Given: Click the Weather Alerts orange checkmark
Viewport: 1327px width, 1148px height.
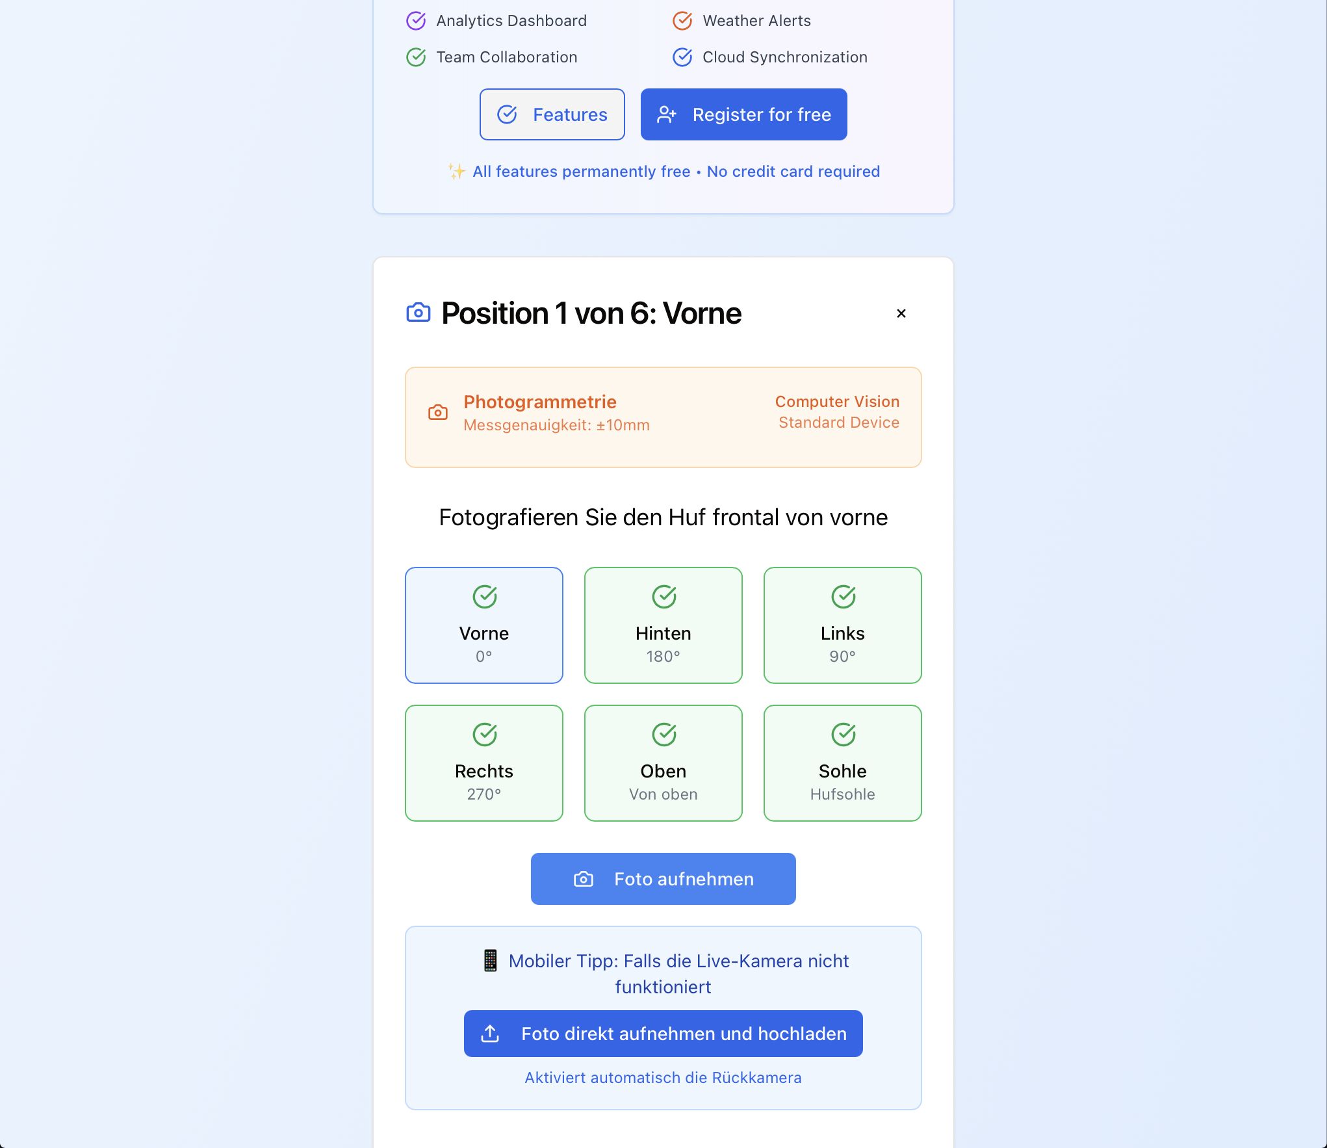Looking at the screenshot, I should [x=682, y=21].
